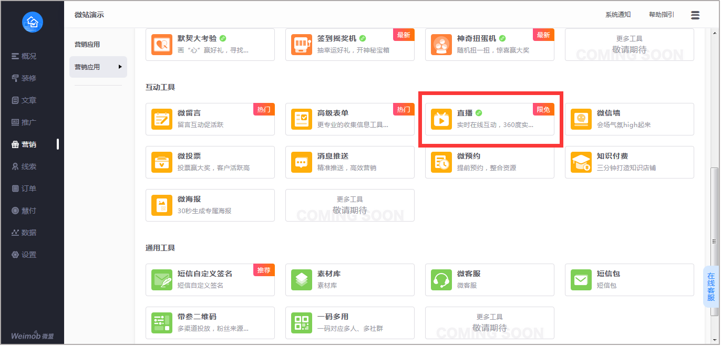This screenshot has width=721, height=346.
Task: Open 帮助指引 help guide link
Action: (661, 15)
